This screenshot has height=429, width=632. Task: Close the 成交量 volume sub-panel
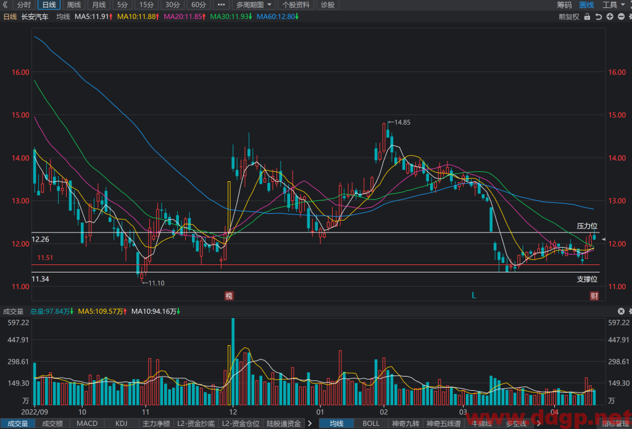[621, 311]
